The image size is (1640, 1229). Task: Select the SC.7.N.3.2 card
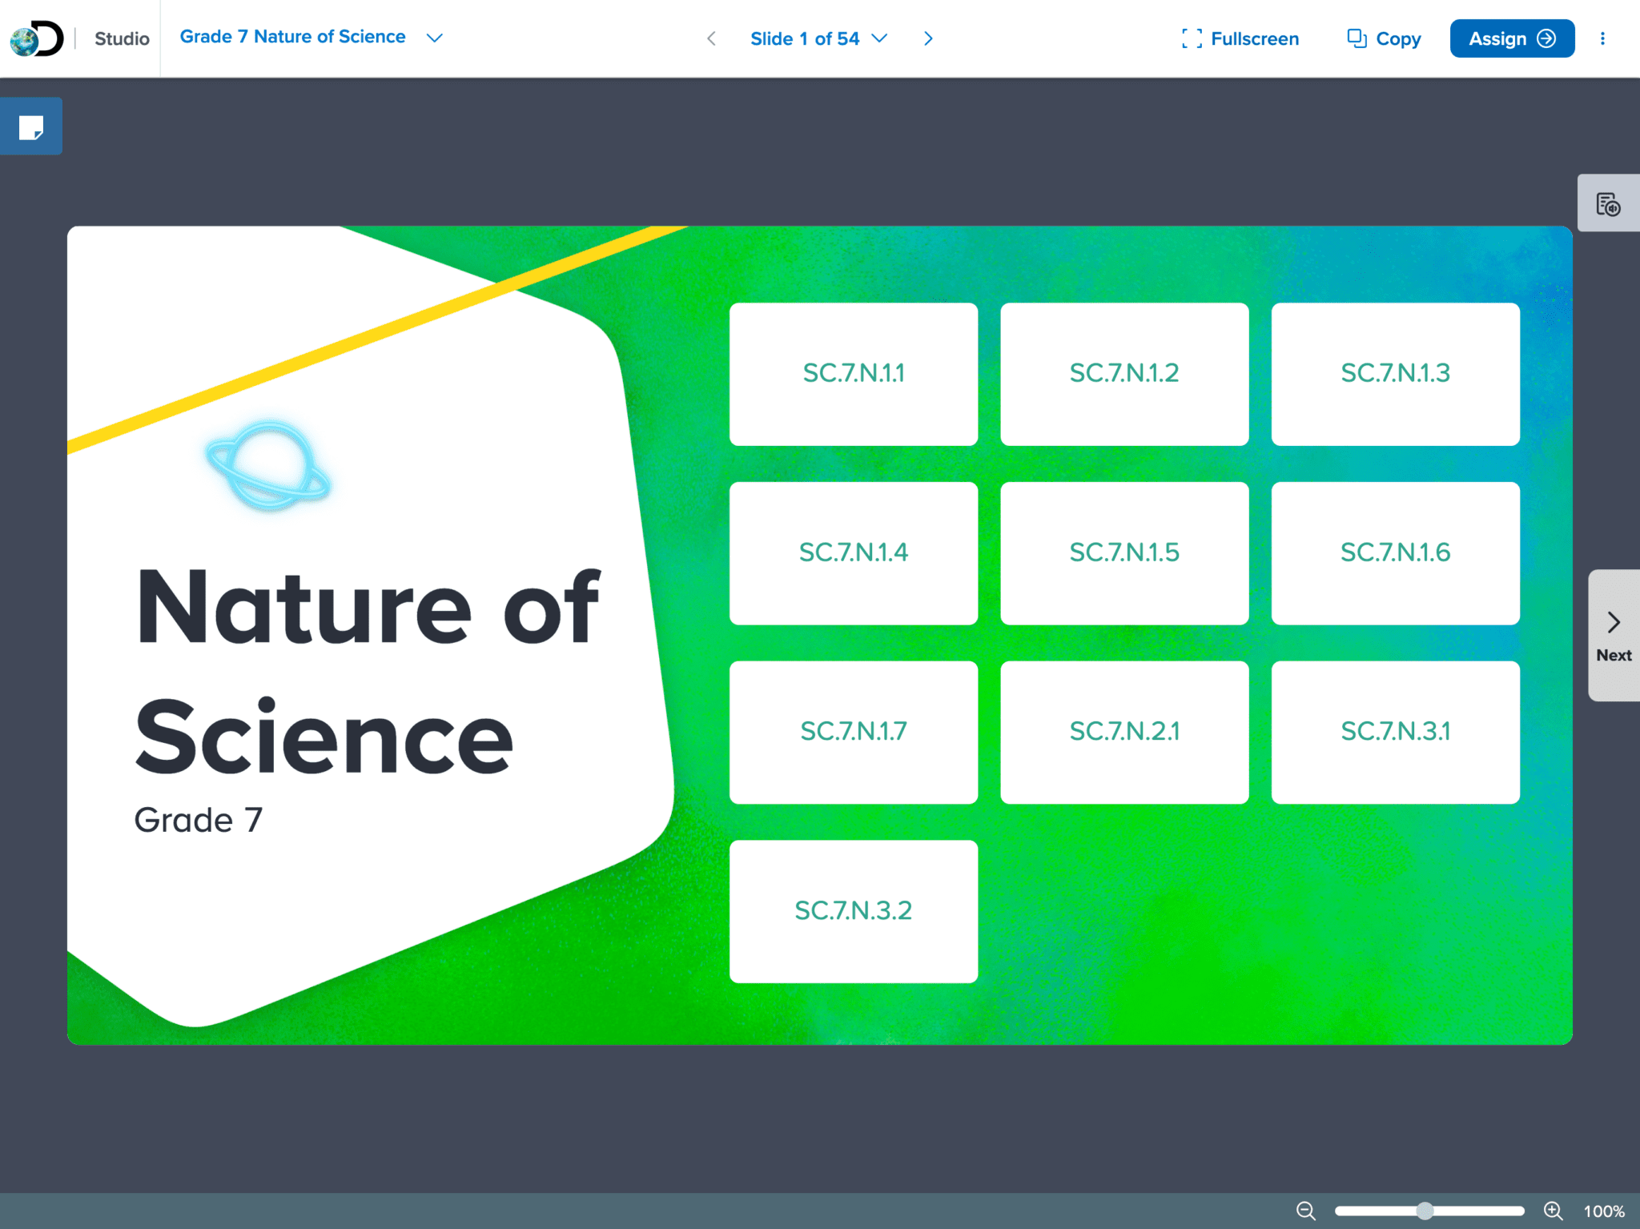tap(853, 910)
